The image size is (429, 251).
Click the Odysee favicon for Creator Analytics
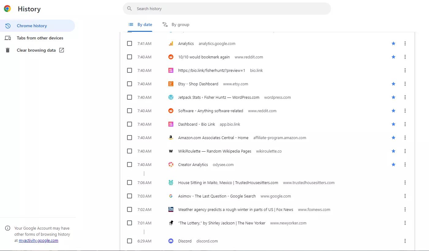[171, 164]
